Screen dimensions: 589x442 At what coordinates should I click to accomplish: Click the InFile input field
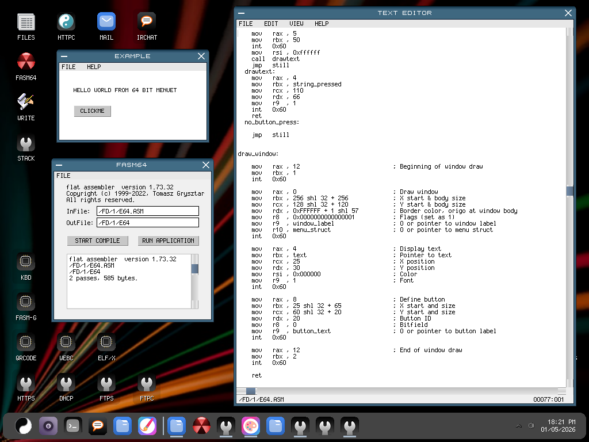point(148,211)
